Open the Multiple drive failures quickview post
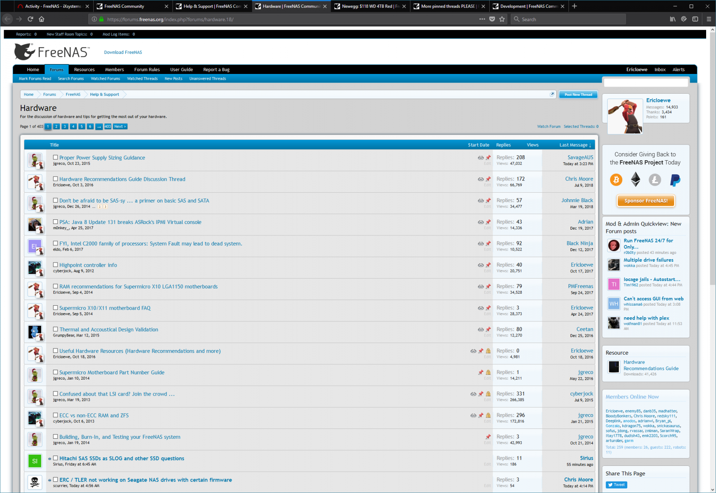 [x=648, y=260]
